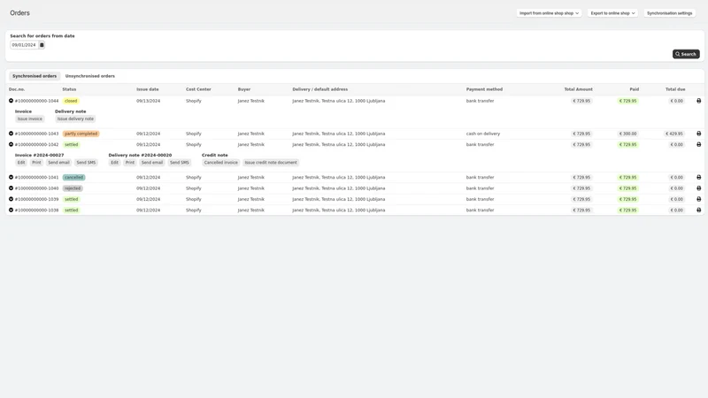The image size is (708, 398).
Task: Expand order #10000000000-1038 details
Action: 11,210
